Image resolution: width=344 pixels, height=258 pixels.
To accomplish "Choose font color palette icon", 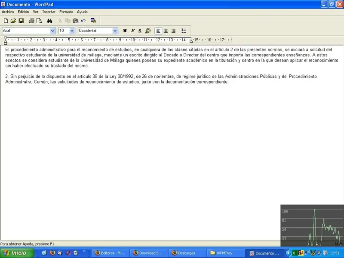I will coord(148,31).
